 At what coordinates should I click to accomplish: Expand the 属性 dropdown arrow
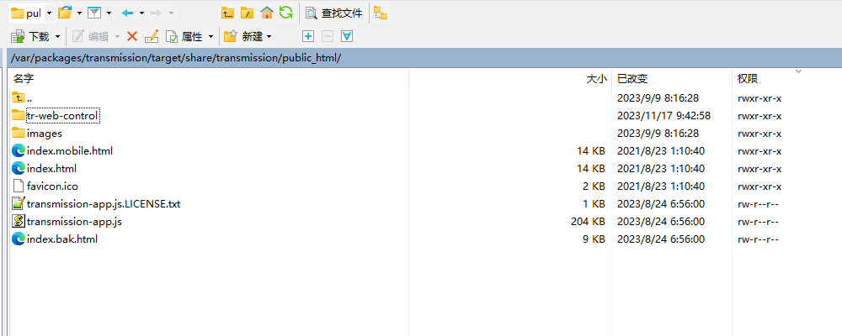pos(211,36)
